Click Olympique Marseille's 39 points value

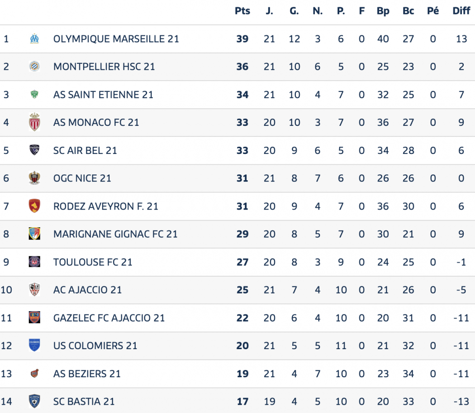tap(242, 39)
